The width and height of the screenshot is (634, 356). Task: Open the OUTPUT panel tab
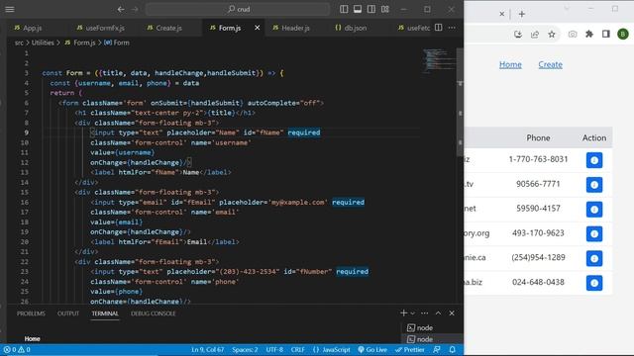[x=68, y=313]
